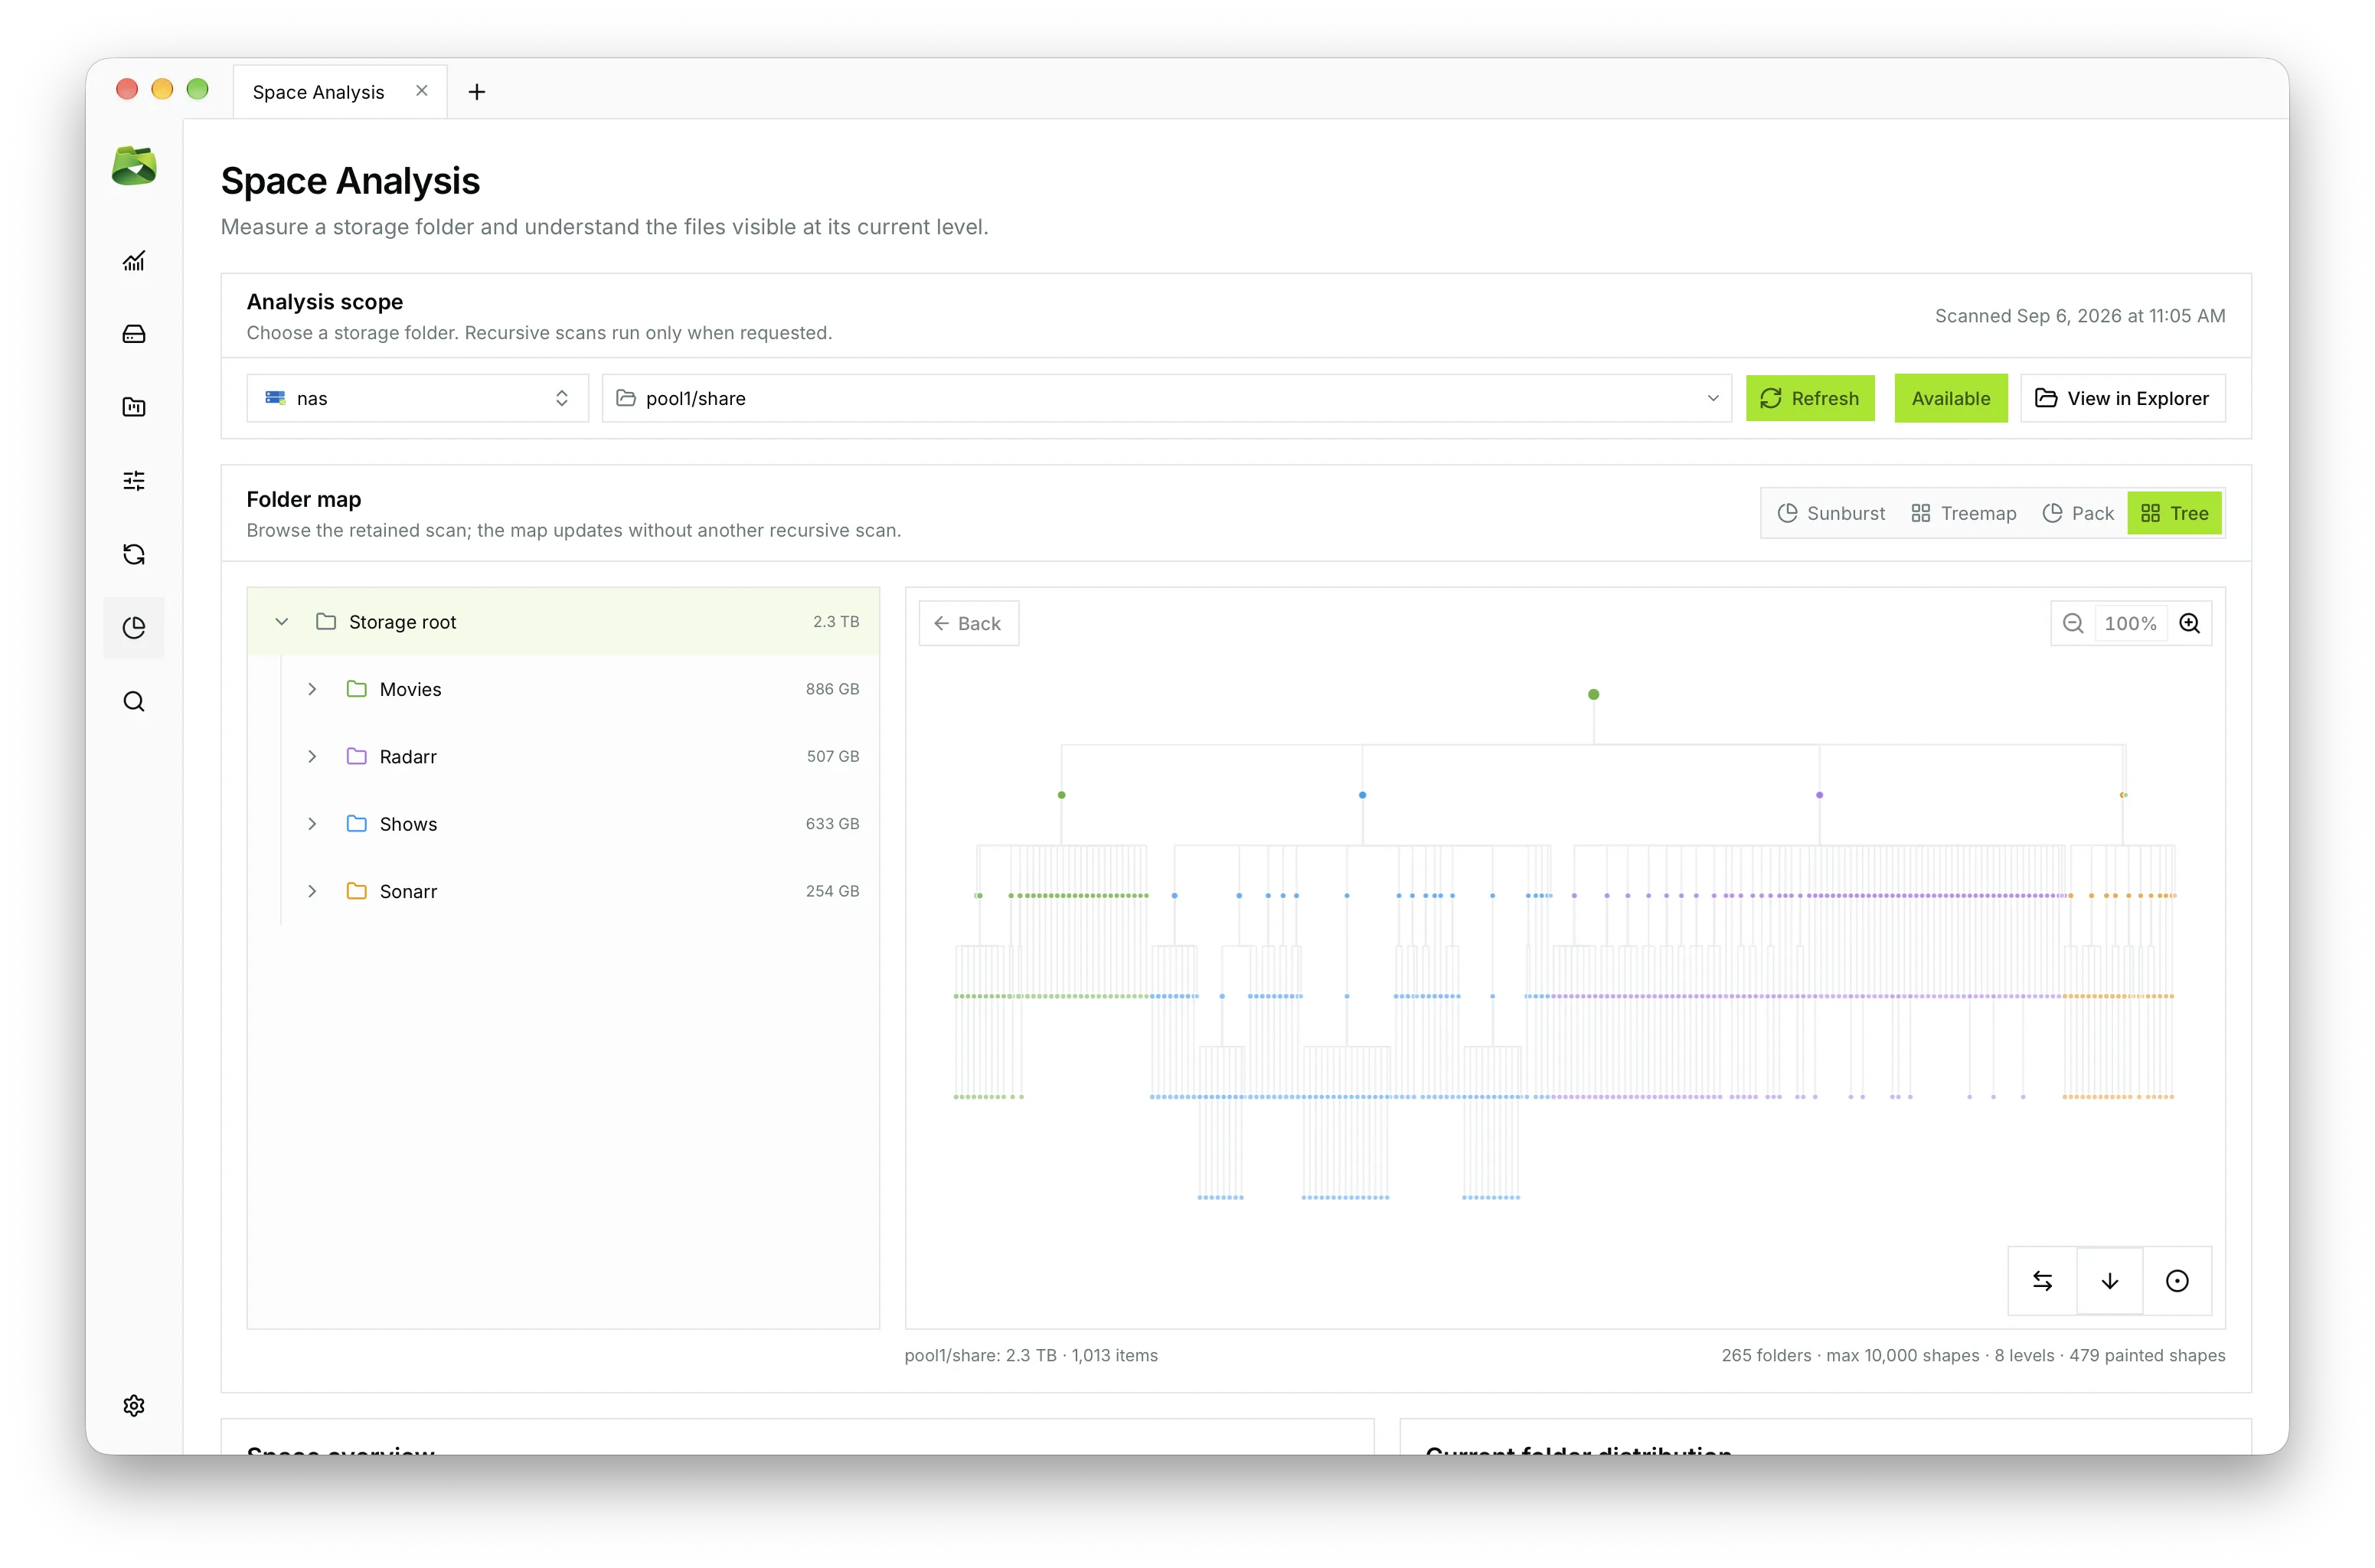
Task: Click the green Movies node in graph
Action: (x=1062, y=795)
